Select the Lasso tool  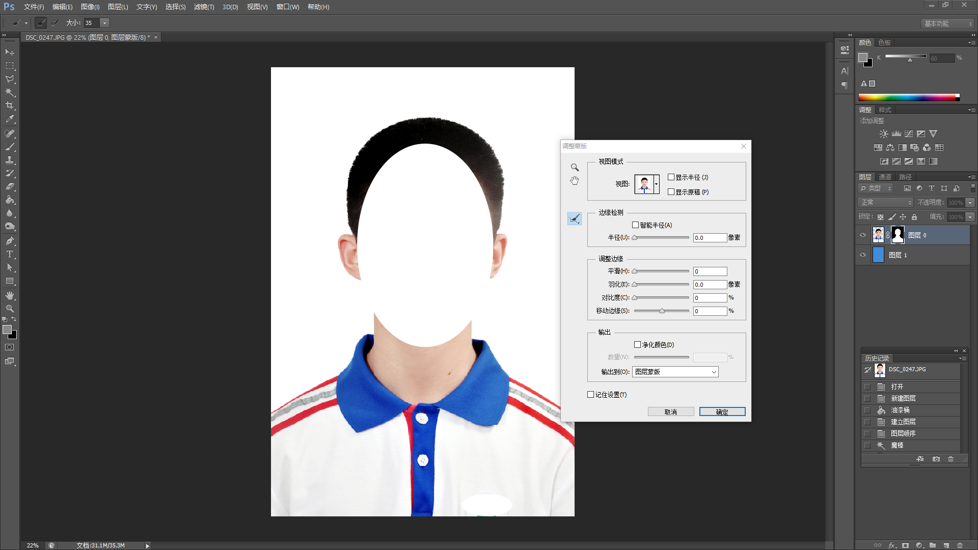point(10,79)
